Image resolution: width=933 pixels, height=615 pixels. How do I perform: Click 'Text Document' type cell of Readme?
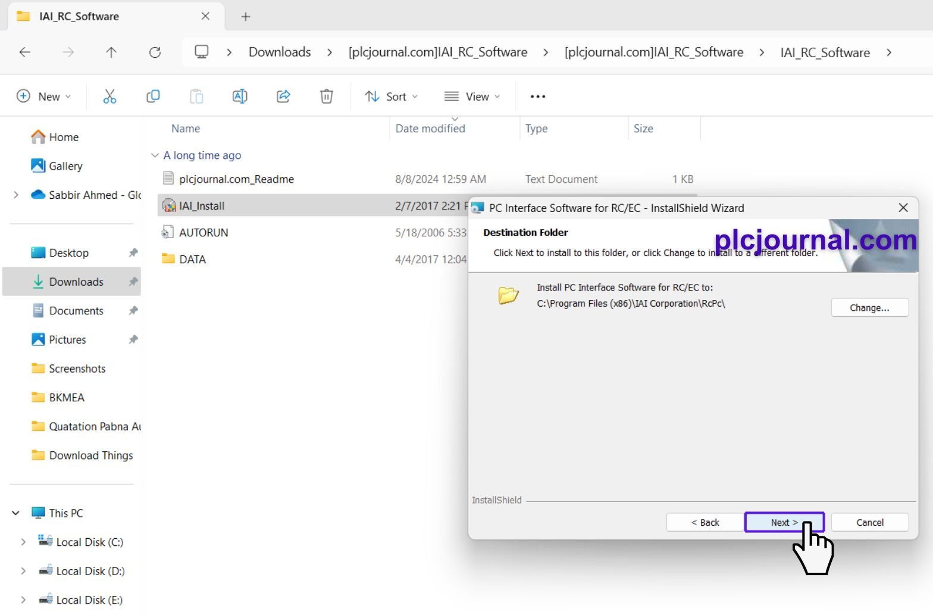pyautogui.click(x=561, y=179)
